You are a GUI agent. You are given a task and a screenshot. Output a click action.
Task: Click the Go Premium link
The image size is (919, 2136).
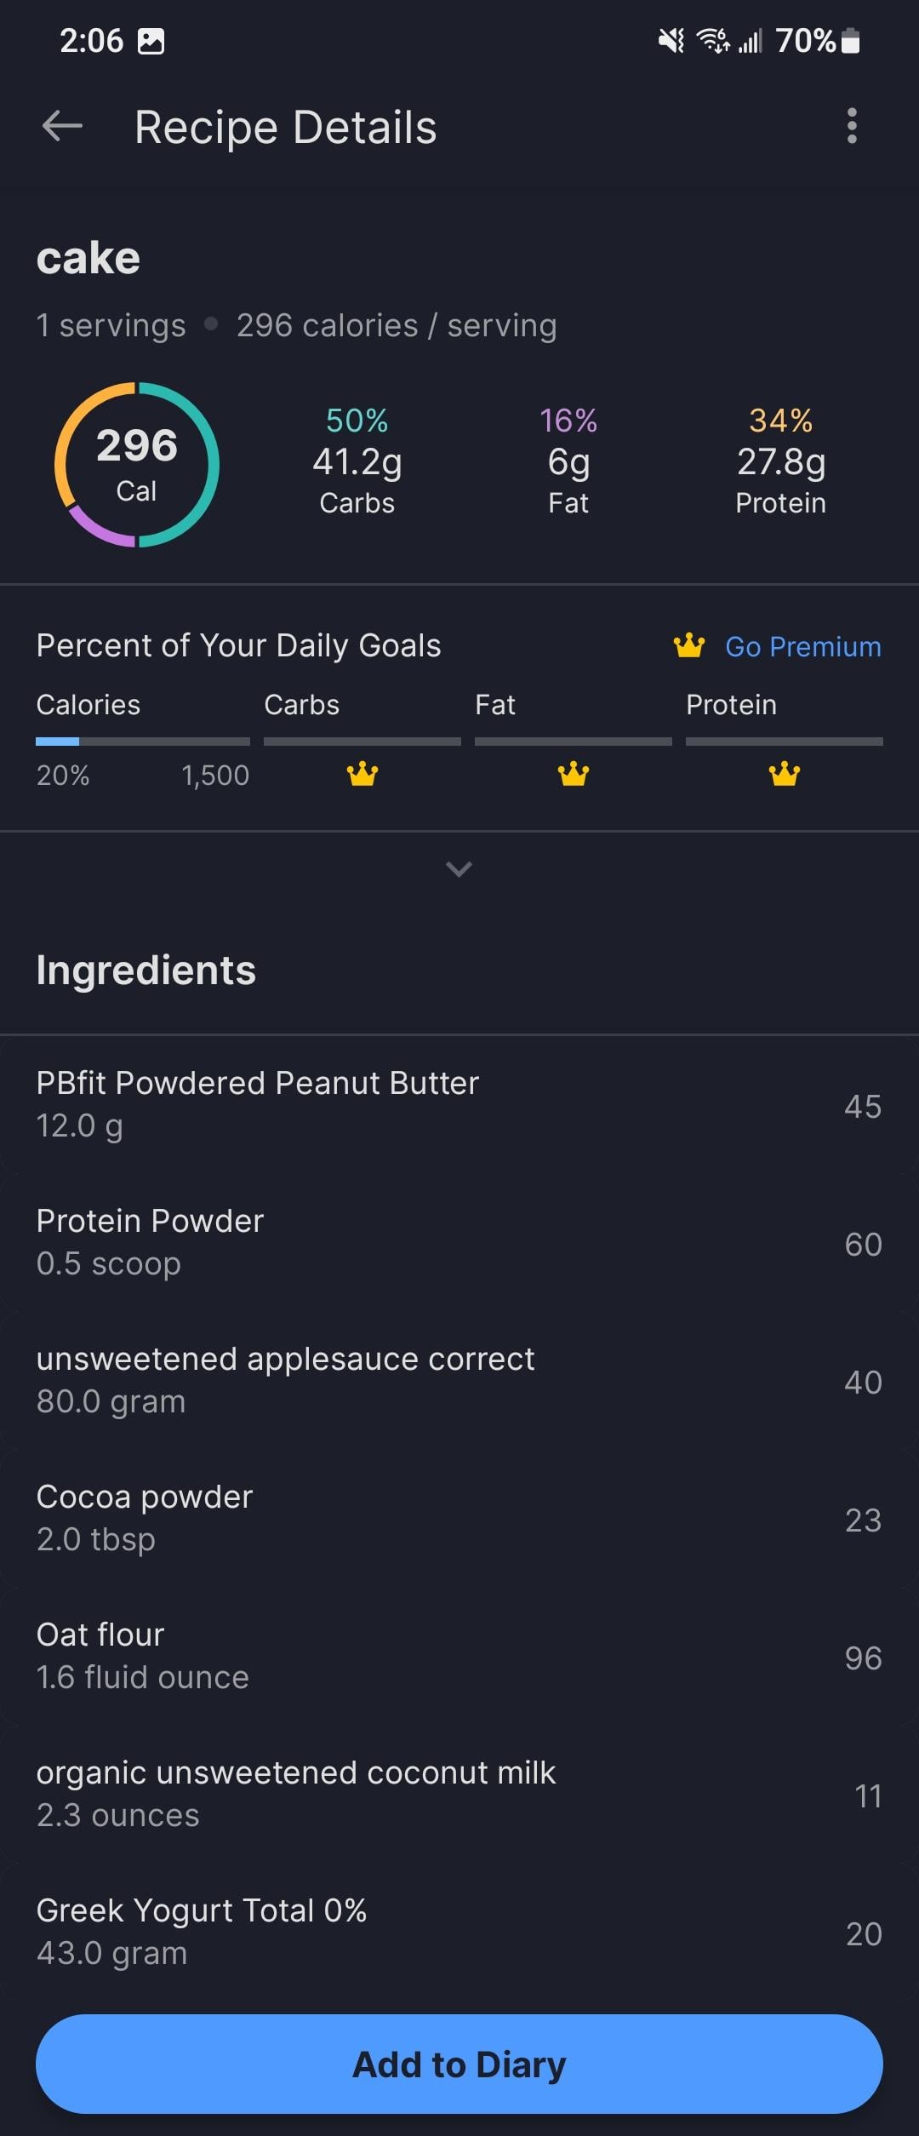tap(802, 647)
